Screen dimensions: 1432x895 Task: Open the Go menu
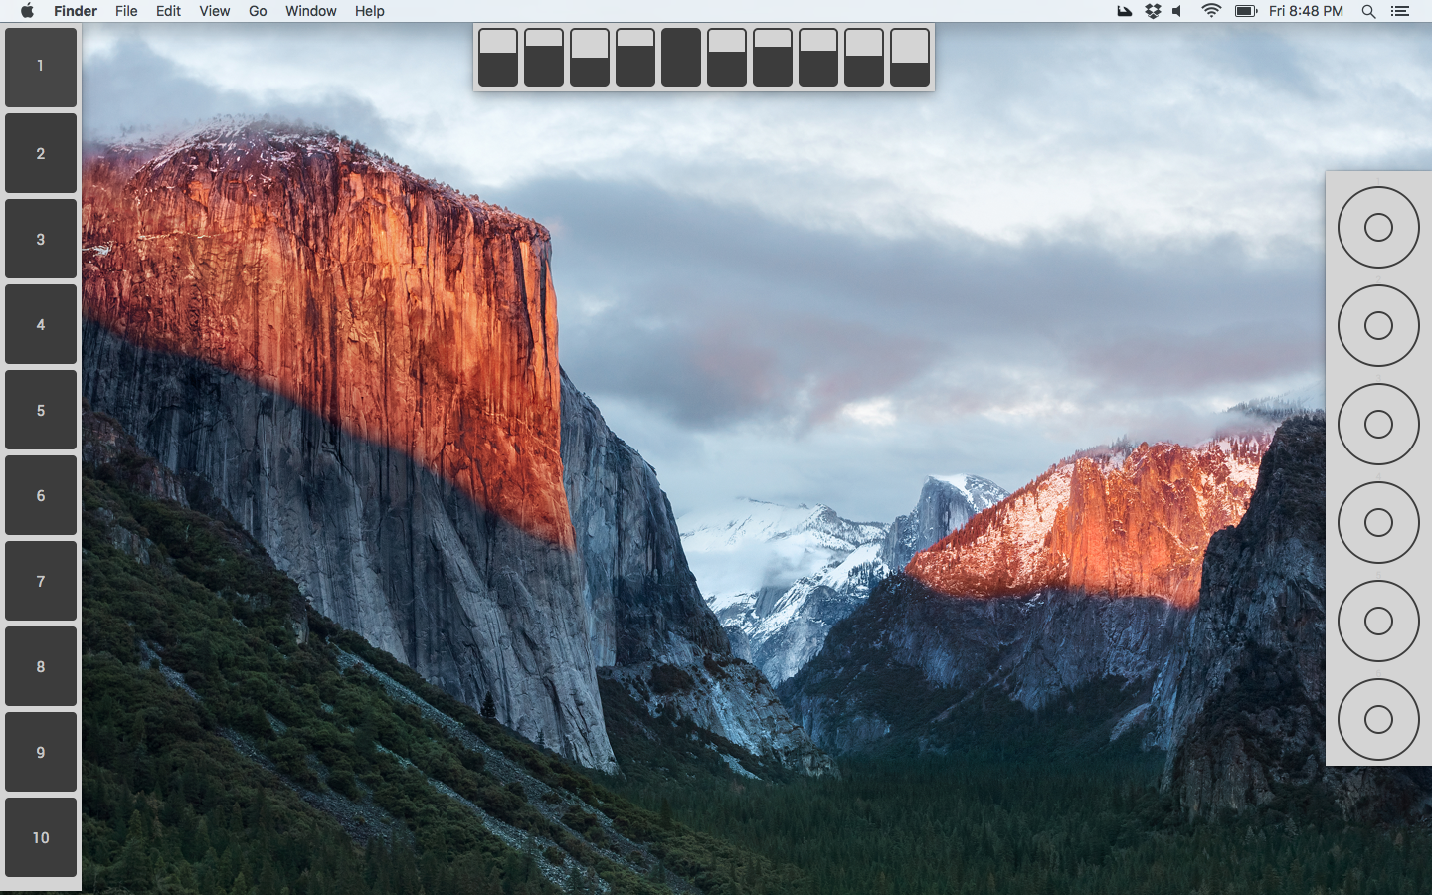(258, 11)
